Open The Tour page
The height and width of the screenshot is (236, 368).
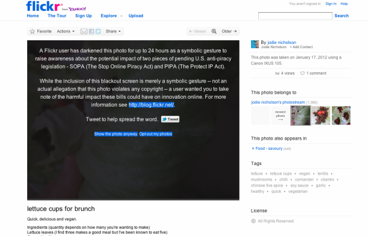point(57,16)
